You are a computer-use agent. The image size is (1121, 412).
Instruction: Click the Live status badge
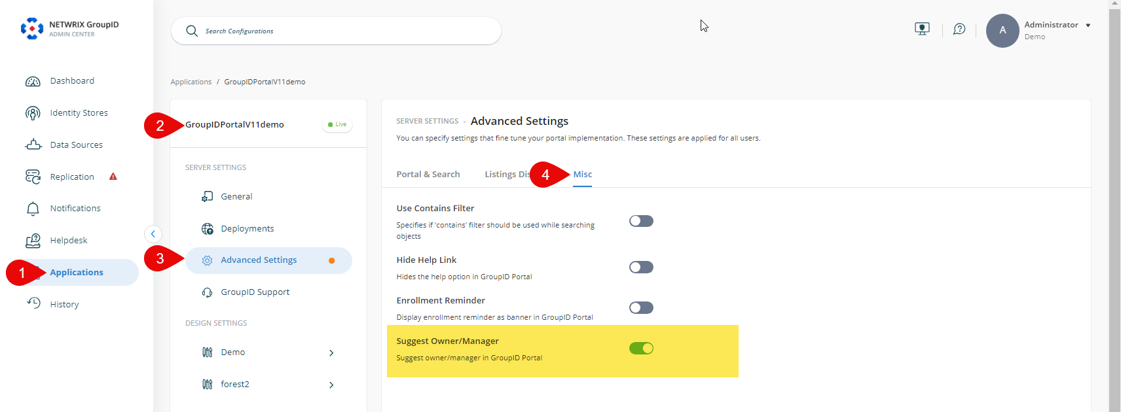[337, 124]
